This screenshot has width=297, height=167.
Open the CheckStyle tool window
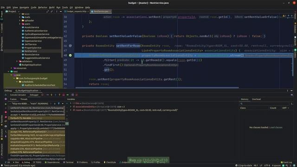click(110, 162)
